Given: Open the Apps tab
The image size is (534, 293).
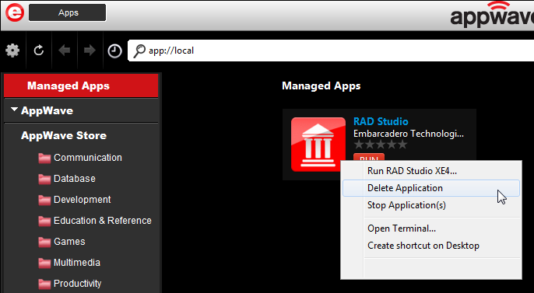Looking at the screenshot, I should (x=68, y=13).
